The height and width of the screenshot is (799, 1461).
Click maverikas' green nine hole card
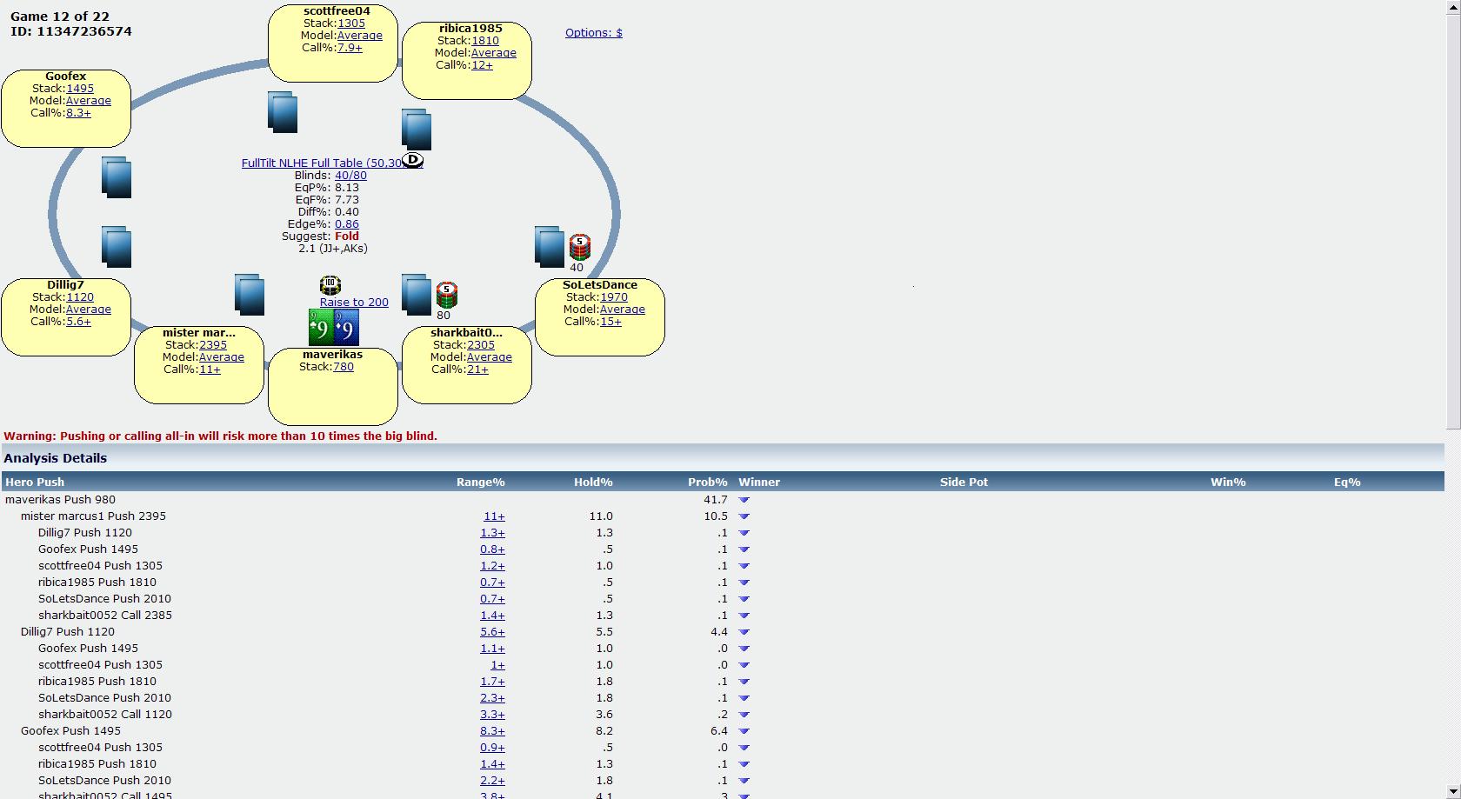[321, 329]
